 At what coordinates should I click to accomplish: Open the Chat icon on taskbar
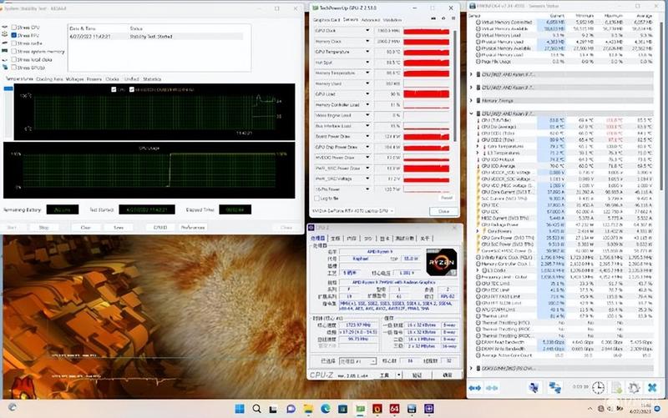(x=291, y=409)
